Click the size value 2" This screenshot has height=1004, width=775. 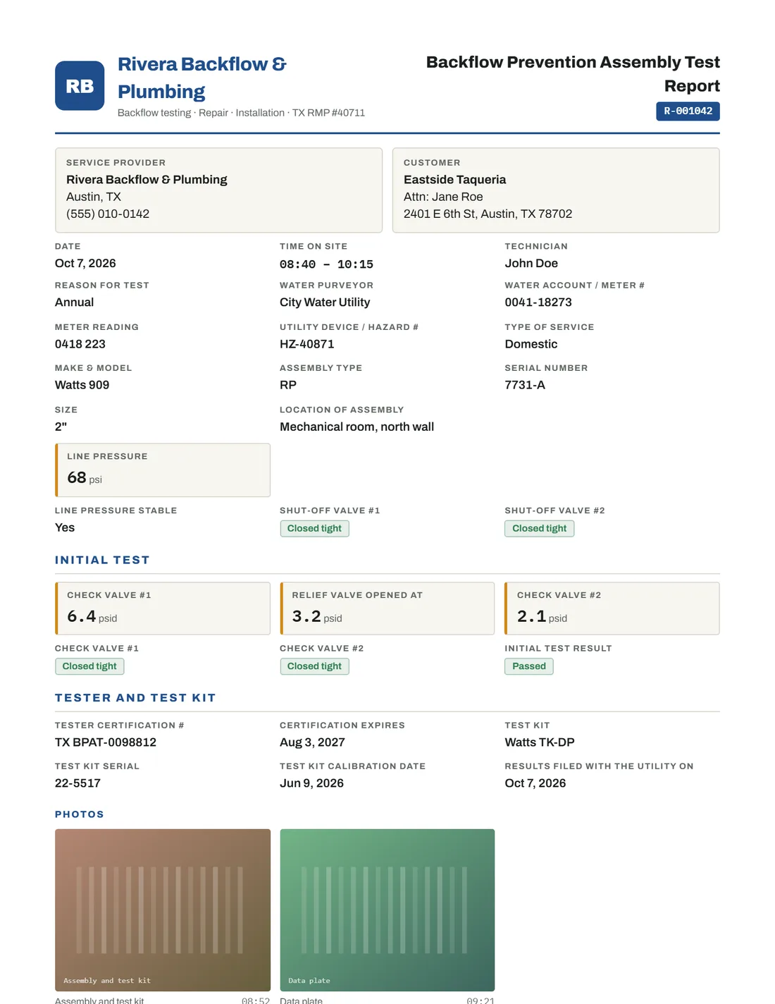[61, 427]
